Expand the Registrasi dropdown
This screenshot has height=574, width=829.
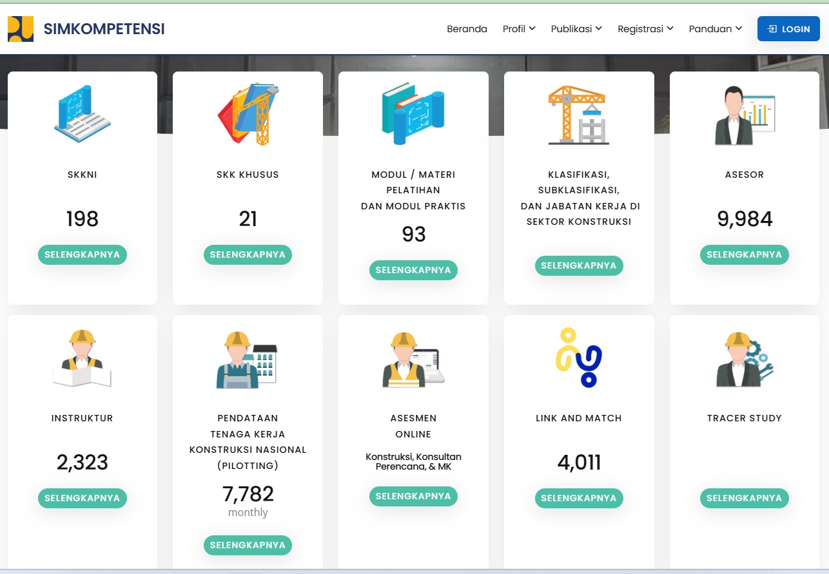click(645, 29)
